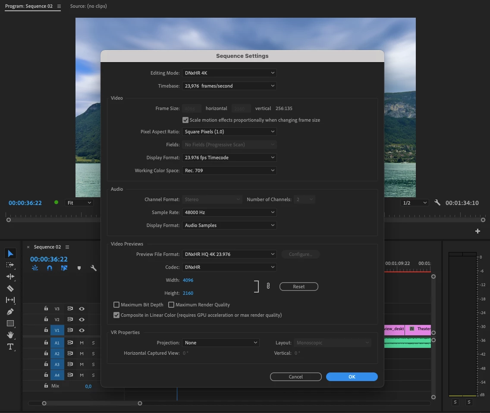Toggle lock on track A3
This screenshot has height=413, width=490.
(x=46, y=364)
